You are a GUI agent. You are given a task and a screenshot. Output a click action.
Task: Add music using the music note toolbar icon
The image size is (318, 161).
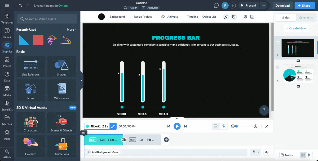[226, 17]
